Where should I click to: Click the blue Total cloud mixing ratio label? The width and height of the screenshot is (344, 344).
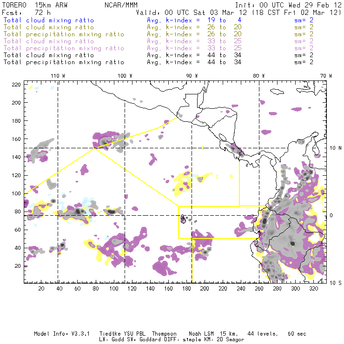coord(48,20)
